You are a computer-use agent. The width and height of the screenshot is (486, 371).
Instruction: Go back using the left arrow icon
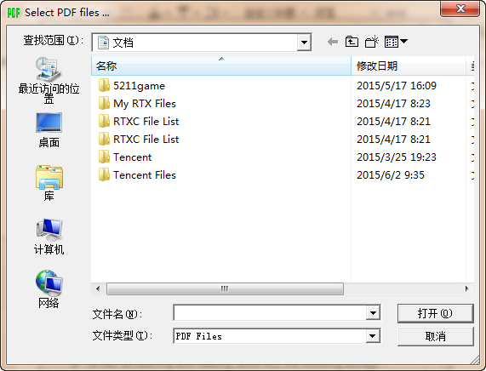pos(333,42)
